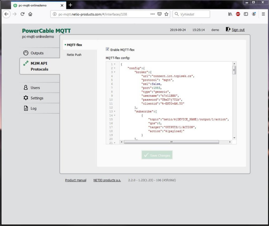
Task: Click the Settings gear icon
Action: pyautogui.click(x=26, y=98)
